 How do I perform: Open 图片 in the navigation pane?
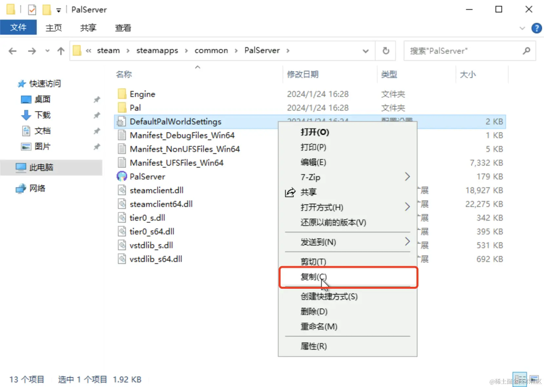[43, 146]
